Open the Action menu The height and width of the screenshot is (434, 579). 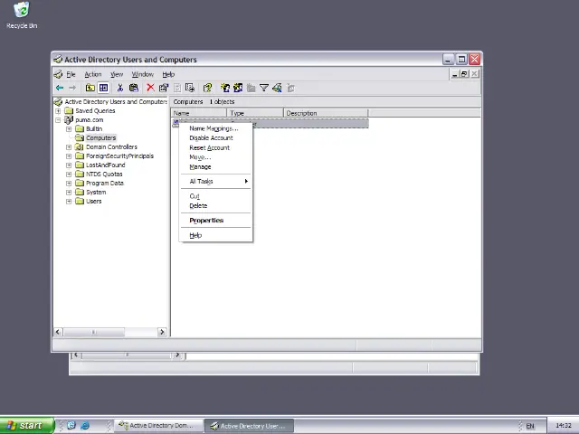93,74
